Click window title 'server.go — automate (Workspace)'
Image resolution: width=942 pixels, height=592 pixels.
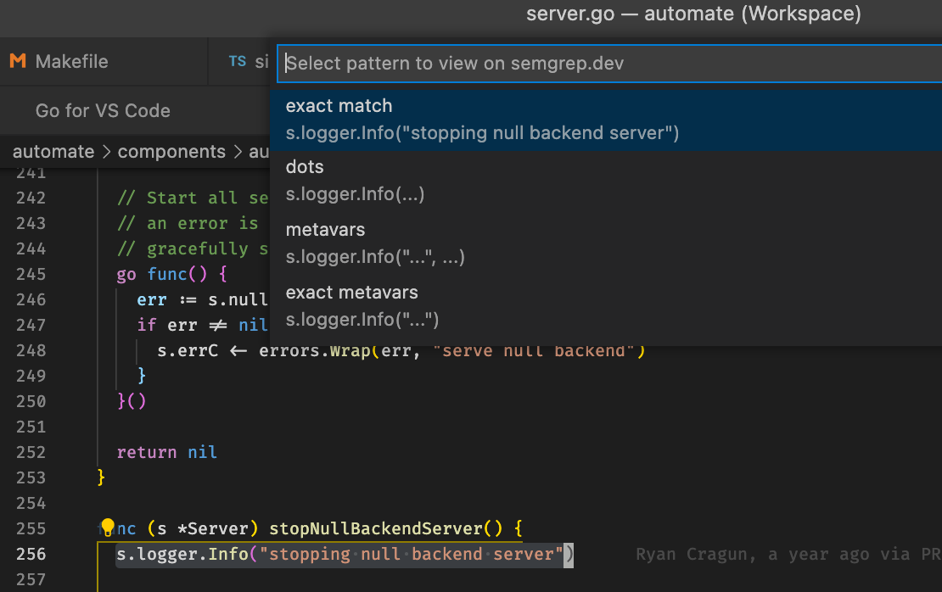click(x=693, y=14)
